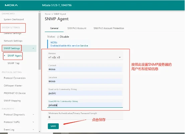This screenshot has width=185, height=134.
Task: Click the Disable status icon
Action: (58, 37)
